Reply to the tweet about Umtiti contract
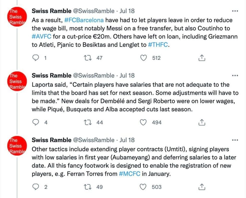The image size is (246, 198). [x=37, y=187]
